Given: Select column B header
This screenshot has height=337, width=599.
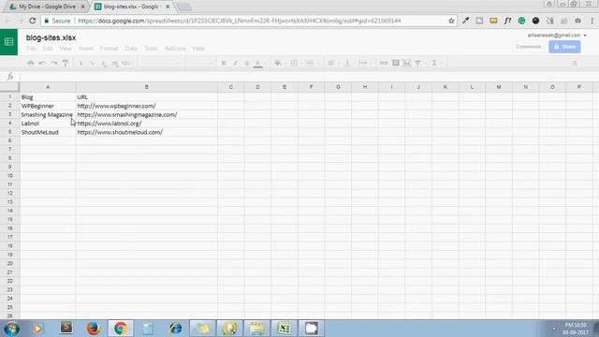Looking at the screenshot, I should (x=147, y=87).
